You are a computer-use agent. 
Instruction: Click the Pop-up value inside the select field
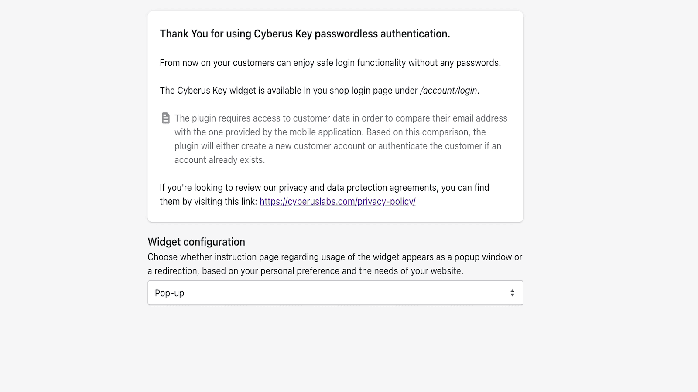pyautogui.click(x=170, y=293)
